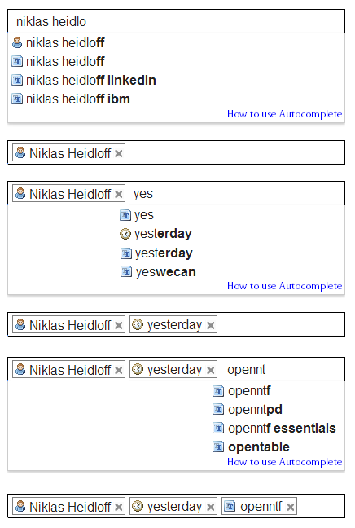Pick 'openntf essentials' suggestion
Screen dimensions: 355x528
tap(274, 429)
